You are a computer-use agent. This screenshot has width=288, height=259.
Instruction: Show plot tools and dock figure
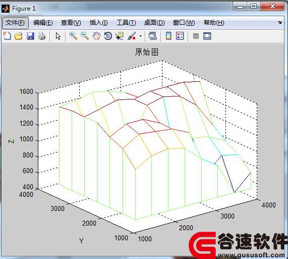click(x=207, y=36)
